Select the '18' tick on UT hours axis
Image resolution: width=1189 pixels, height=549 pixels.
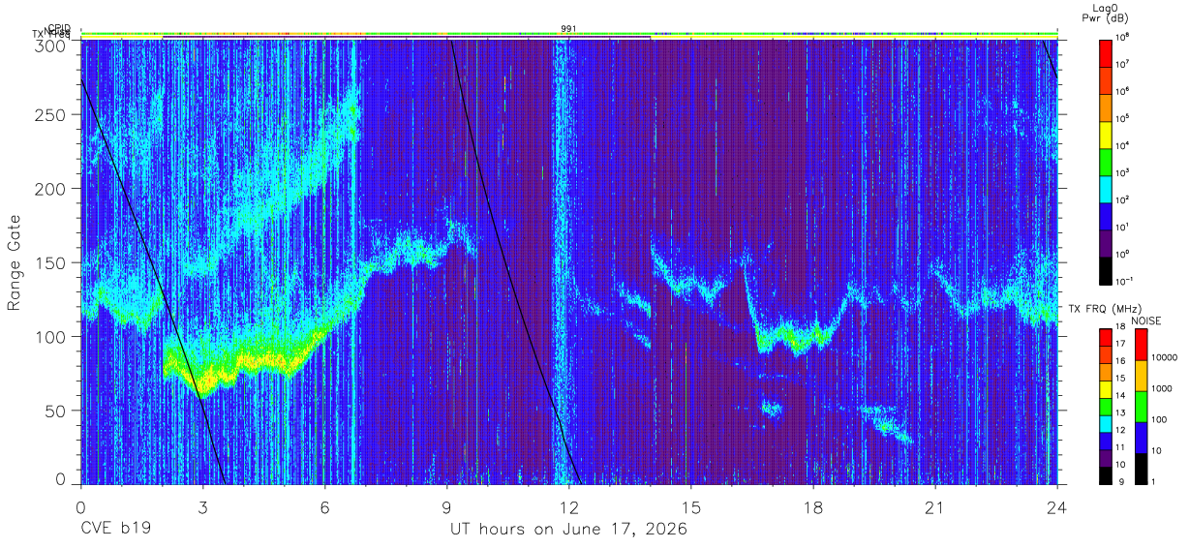[813, 507]
